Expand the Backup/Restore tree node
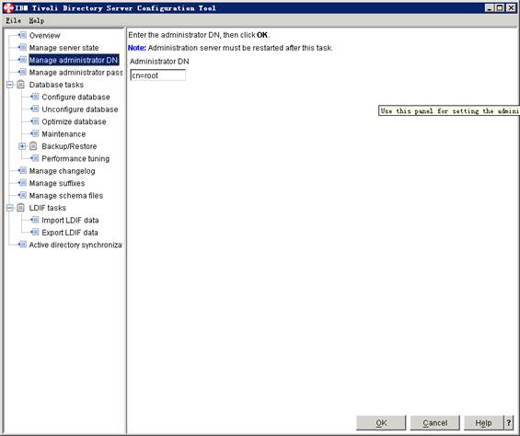Viewport: 520px width, 436px height. tap(22, 146)
